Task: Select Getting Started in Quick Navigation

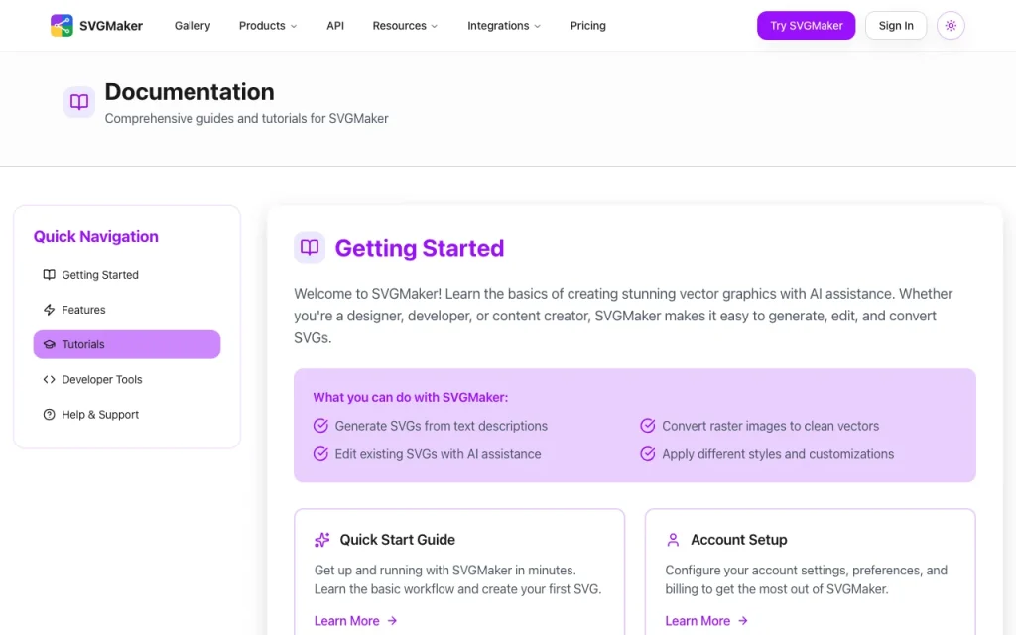Action: pyautogui.click(x=127, y=275)
